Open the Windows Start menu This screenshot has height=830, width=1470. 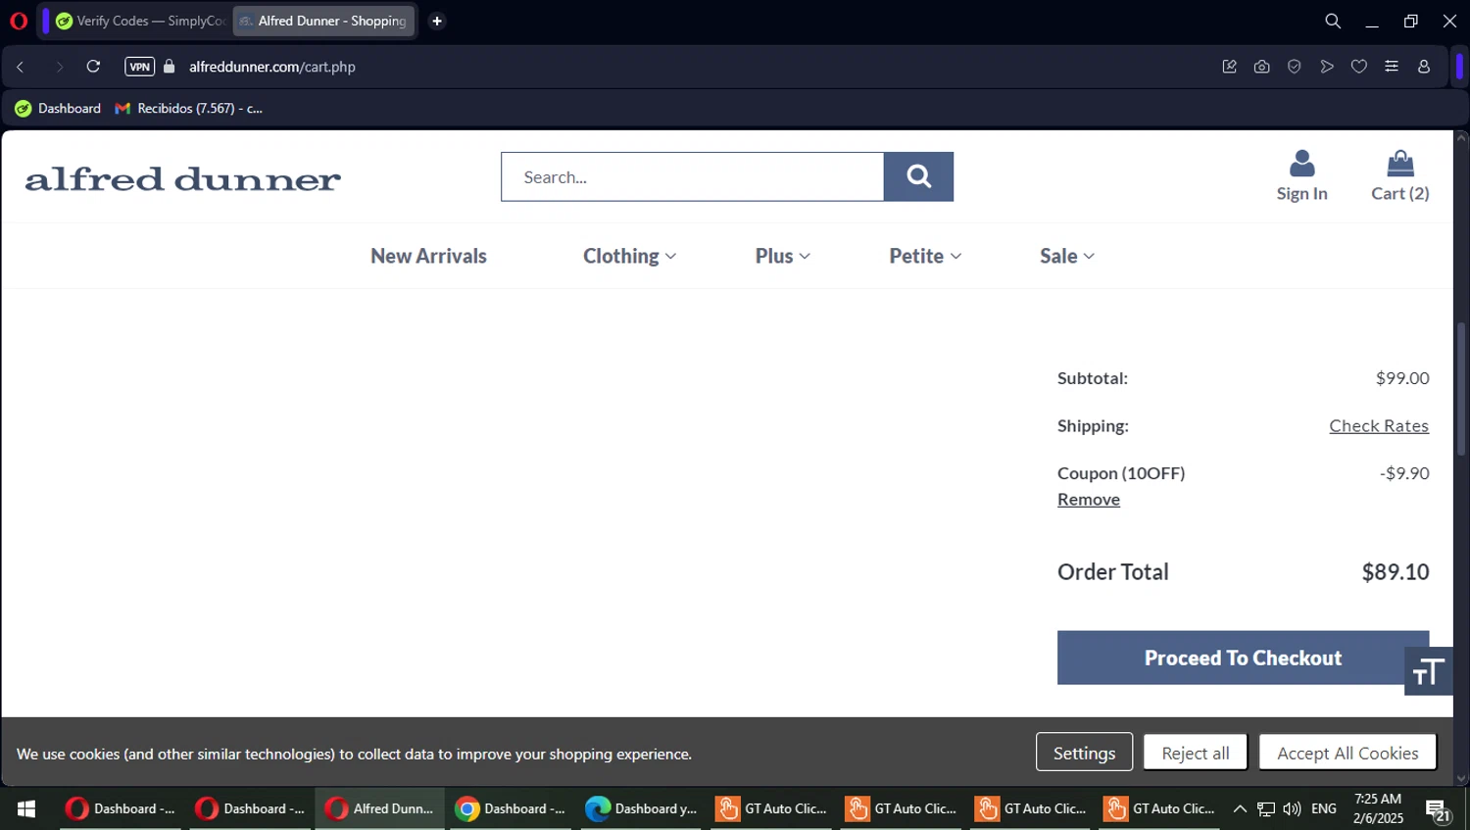[26, 808]
